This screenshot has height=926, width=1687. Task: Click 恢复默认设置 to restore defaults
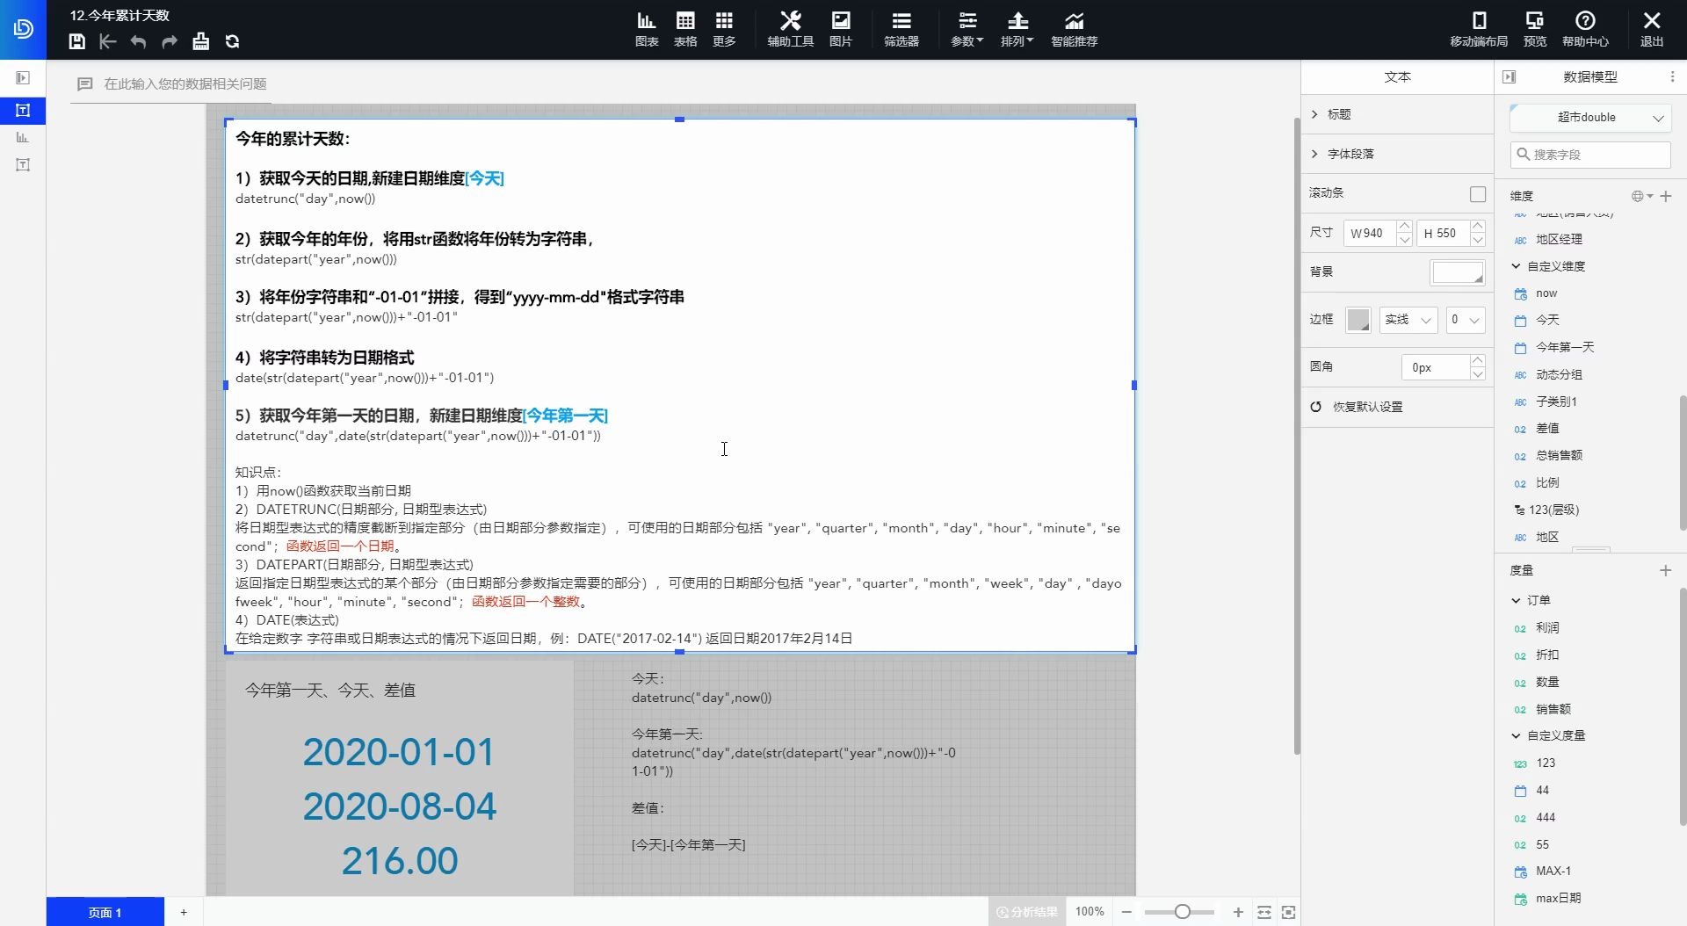pos(1366,407)
